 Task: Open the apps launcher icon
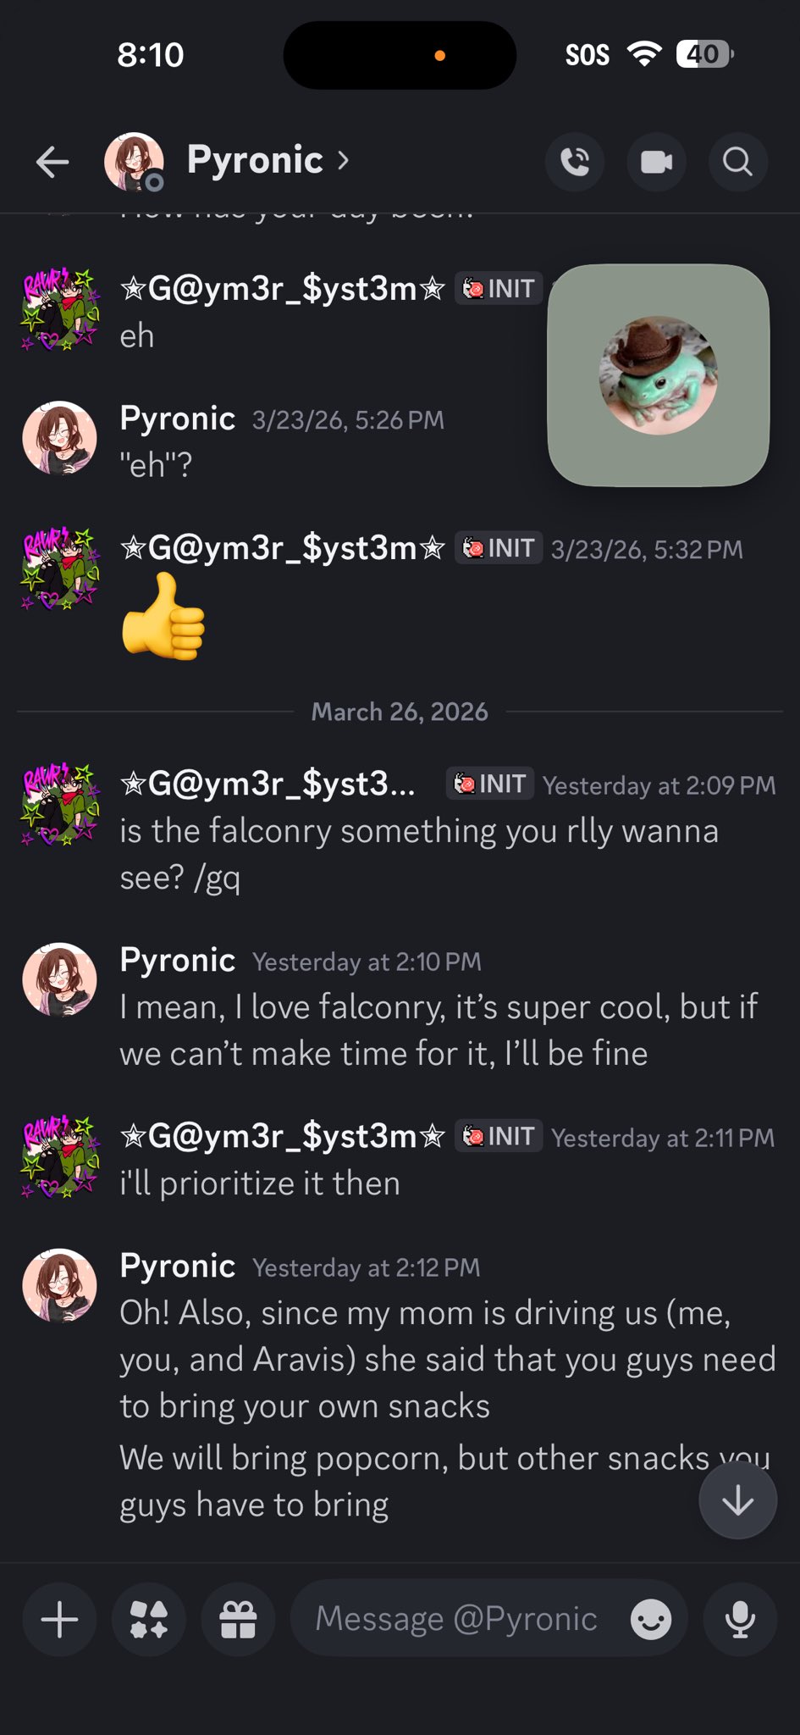click(x=149, y=1620)
